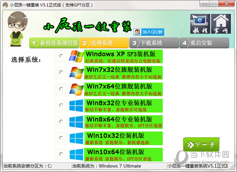The width and height of the screenshot is (237, 172).
Task: Select the Win10x64位装机版 radio button
Action: pos(61,154)
